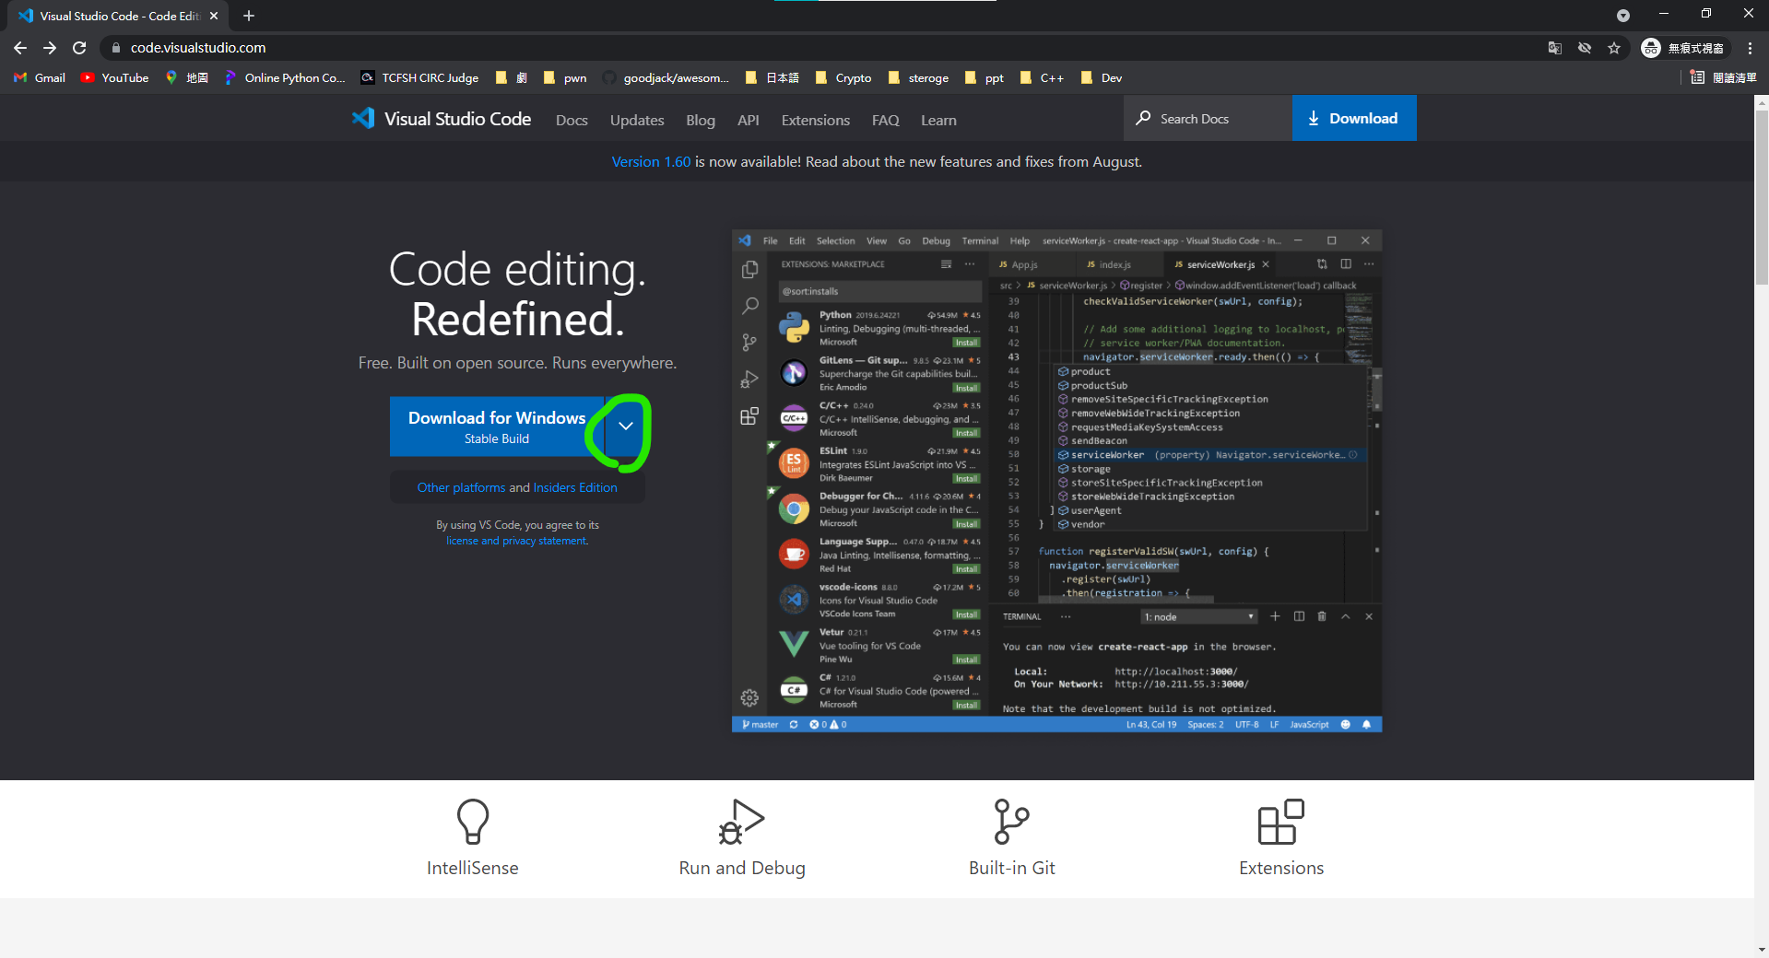
Task: Click the Built-in Git branch icon
Action: [x=1011, y=822]
